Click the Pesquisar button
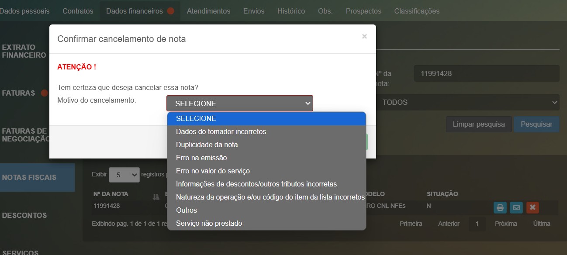 [536, 124]
